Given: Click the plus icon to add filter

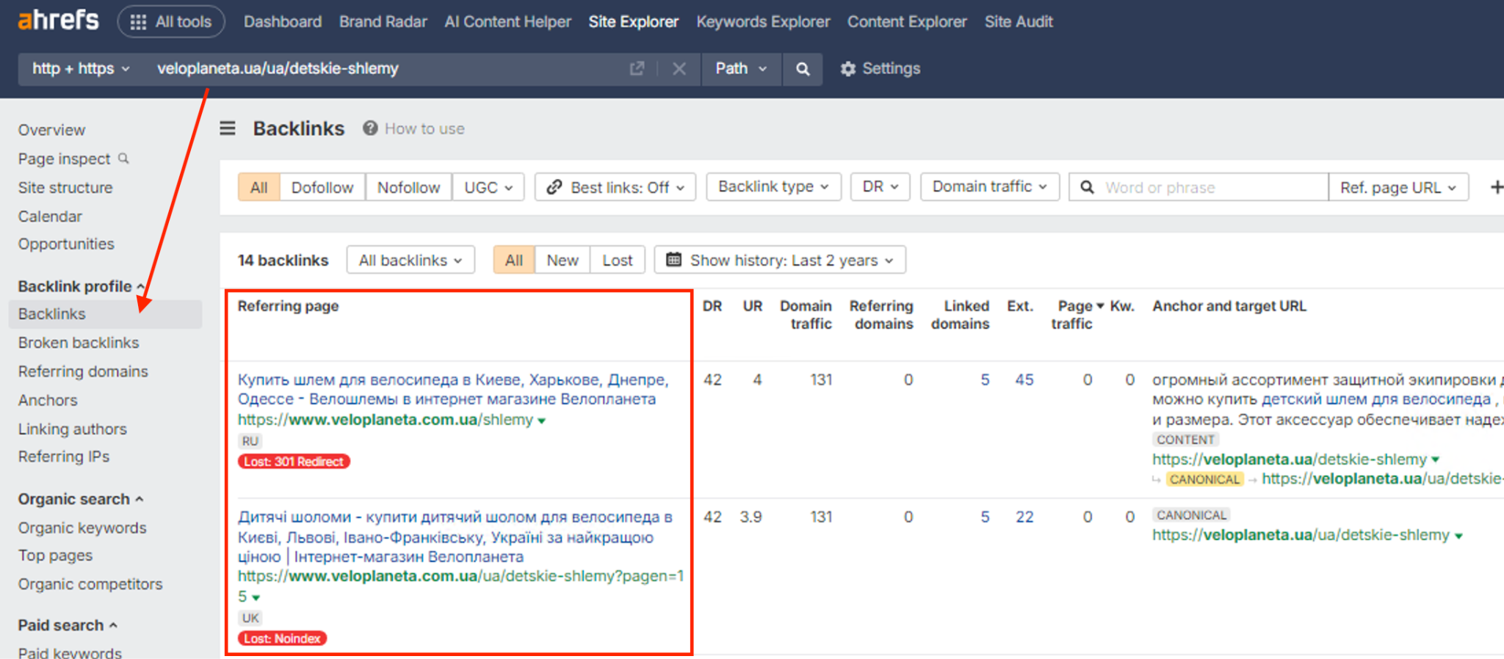Looking at the screenshot, I should pyautogui.click(x=1496, y=187).
